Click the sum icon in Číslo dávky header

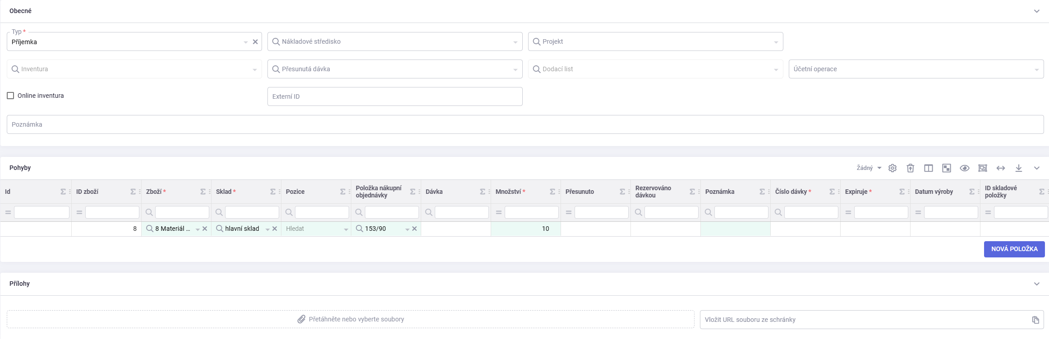tap(832, 192)
